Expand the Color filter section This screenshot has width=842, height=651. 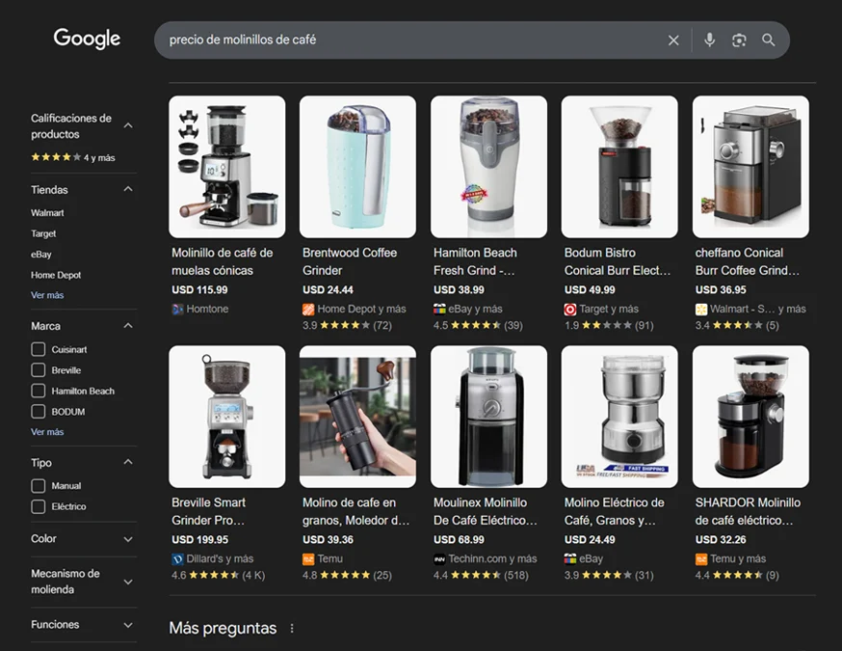click(128, 539)
